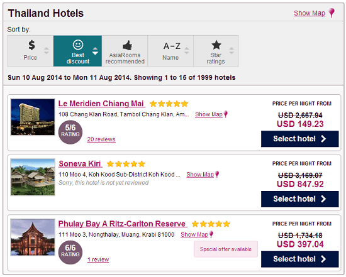The height and width of the screenshot is (277, 346).
Task: Read the 20 reviews for Le Meridien
Action: [x=101, y=139]
